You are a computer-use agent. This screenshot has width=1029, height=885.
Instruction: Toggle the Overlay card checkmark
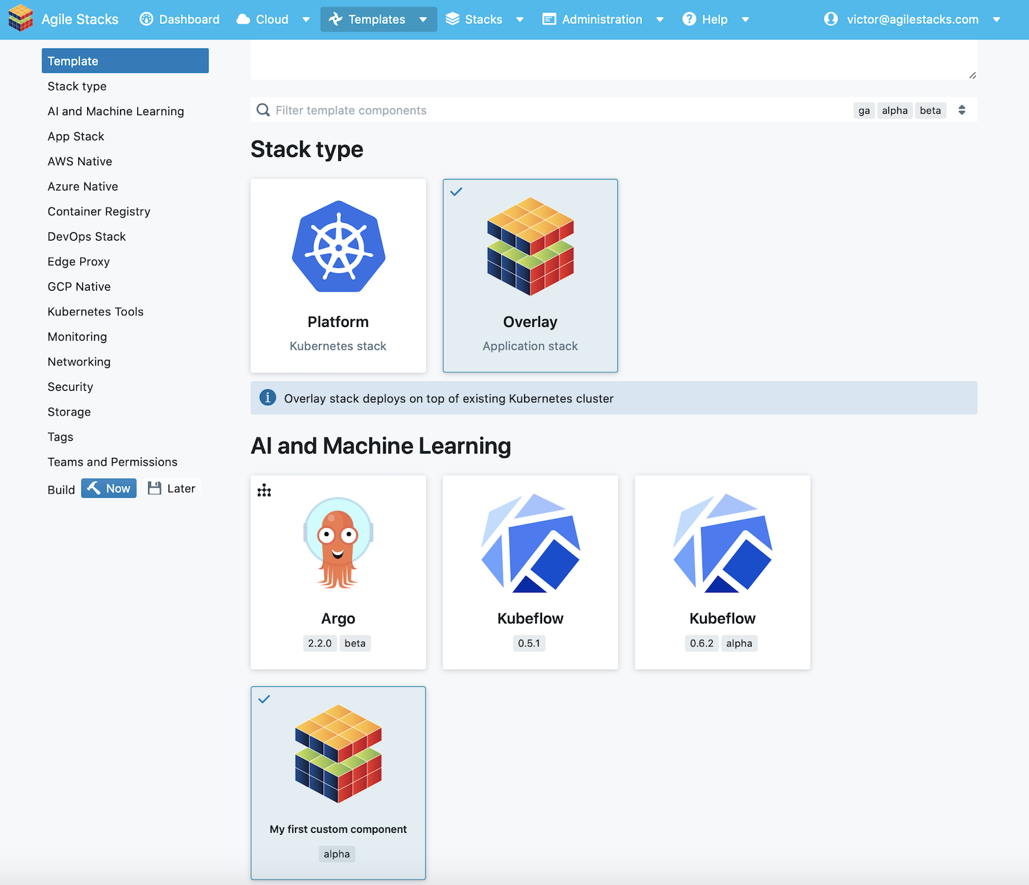point(456,192)
